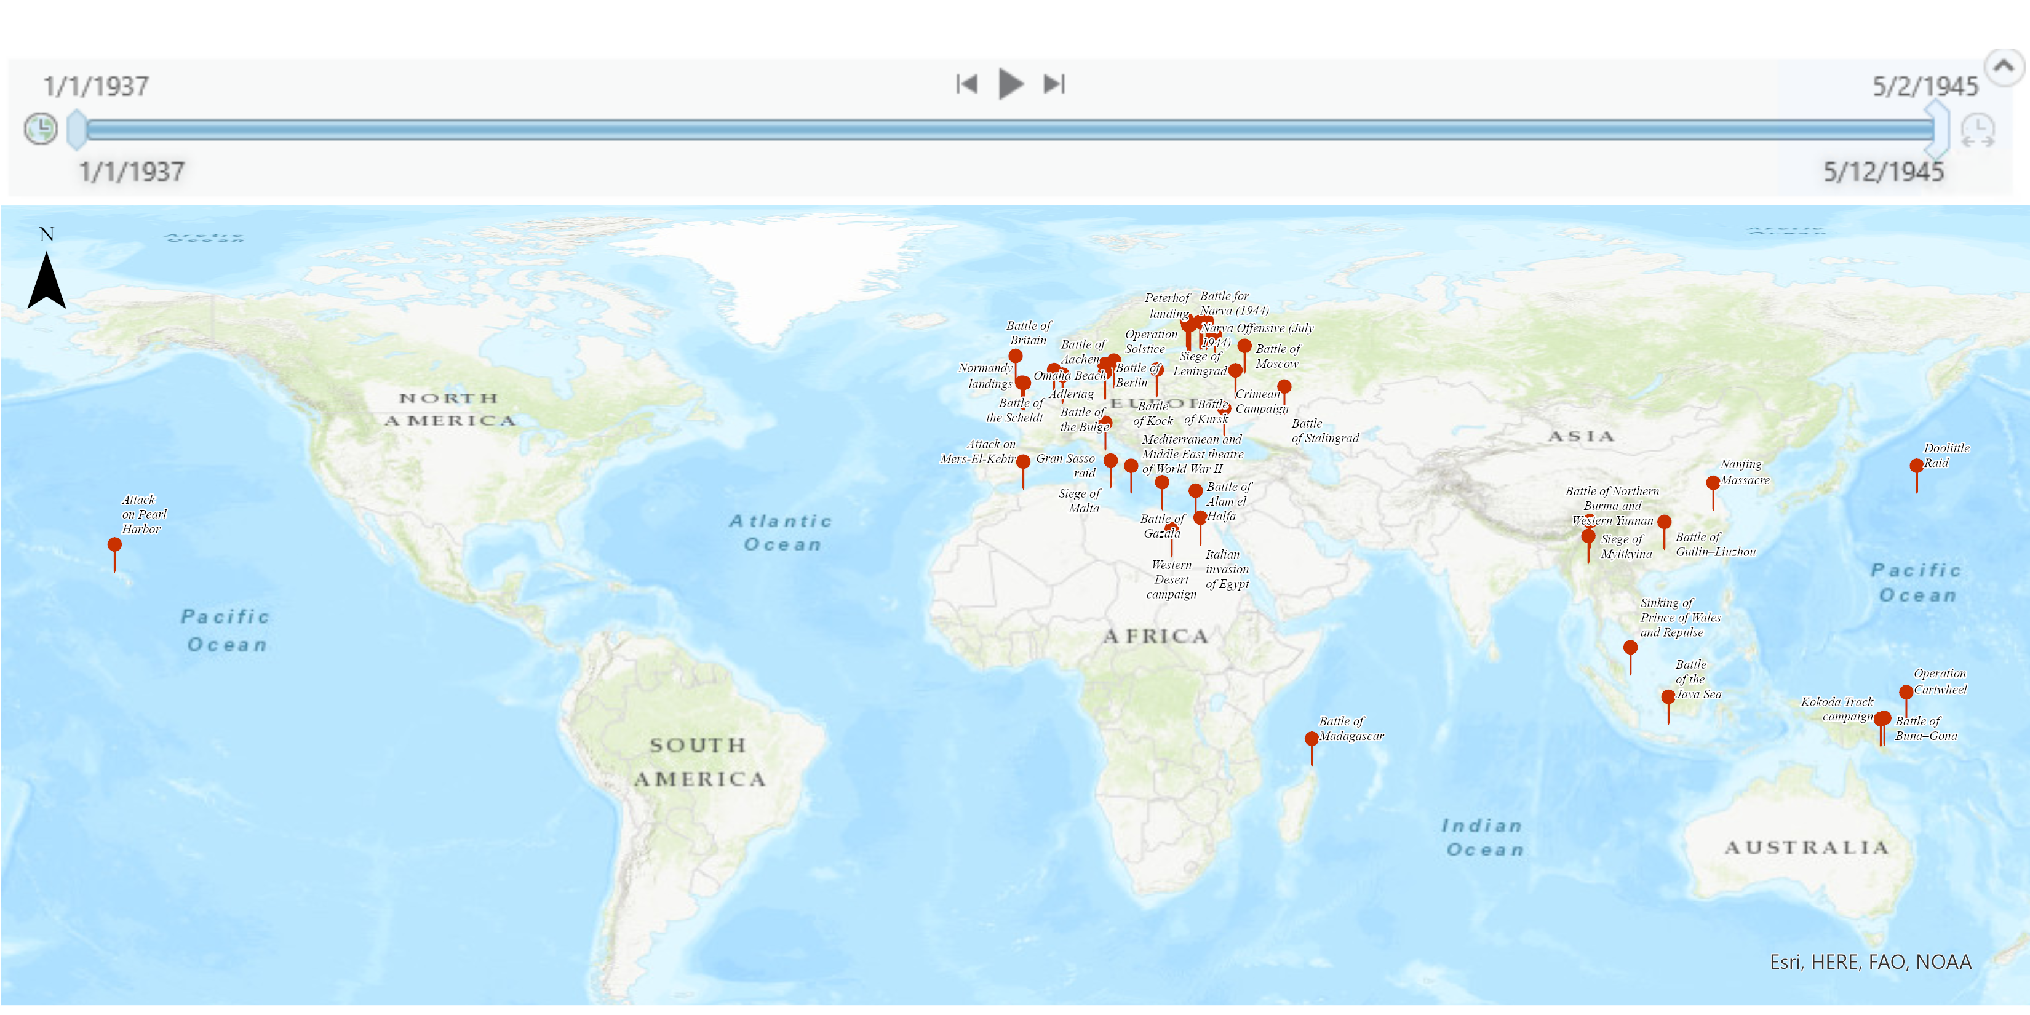Click the clock icon with arrows at the slider's right end
This screenshot has width=2030, height=1015.
(x=1977, y=130)
